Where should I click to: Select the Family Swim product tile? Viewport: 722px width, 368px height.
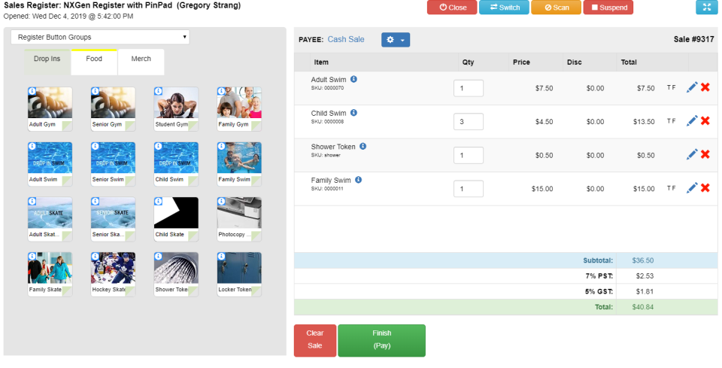click(239, 164)
